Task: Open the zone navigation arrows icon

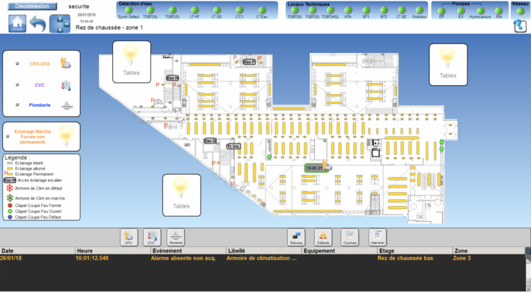Action: click(x=60, y=24)
